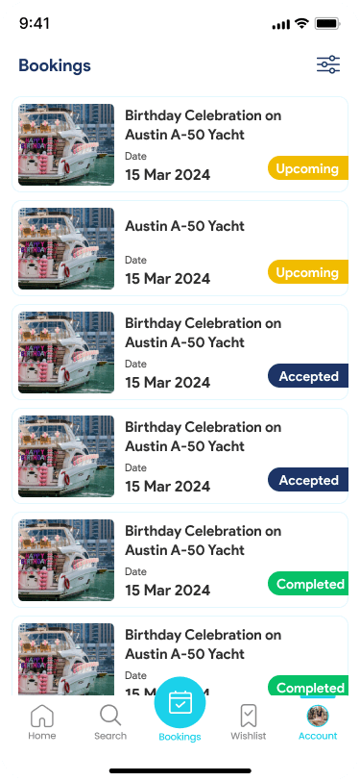Tap the Account profile avatar
The image size is (360, 781).
(x=318, y=716)
